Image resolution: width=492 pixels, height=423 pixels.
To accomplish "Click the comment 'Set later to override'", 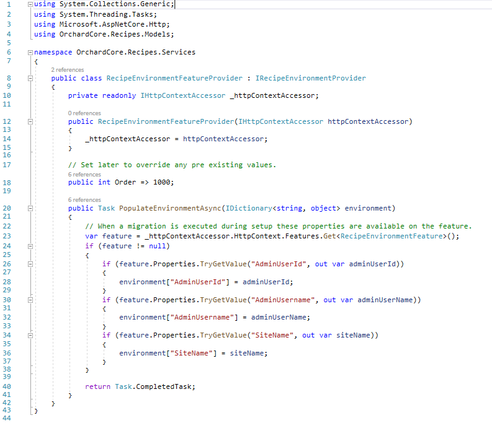I will 172,165.
